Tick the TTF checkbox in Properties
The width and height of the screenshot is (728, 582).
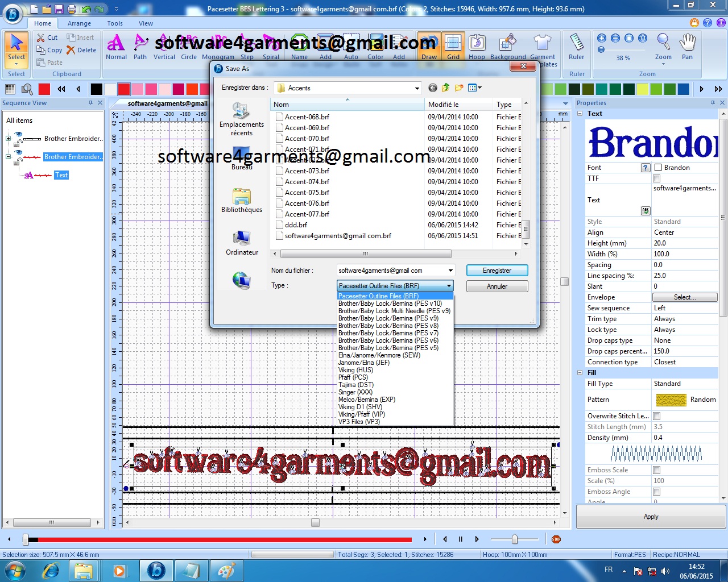(x=656, y=178)
